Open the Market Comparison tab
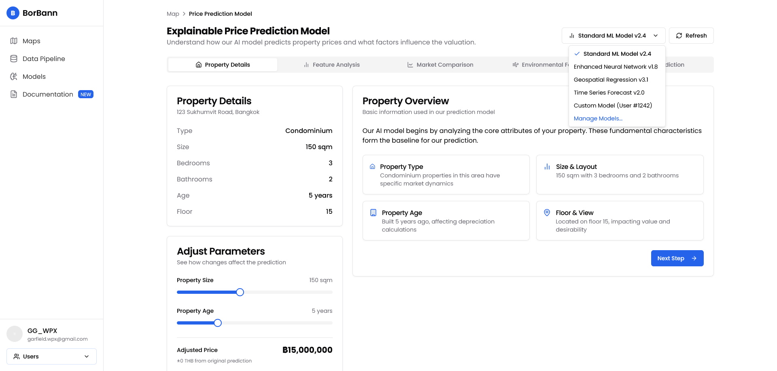The image size is (777, 371). 440,65
